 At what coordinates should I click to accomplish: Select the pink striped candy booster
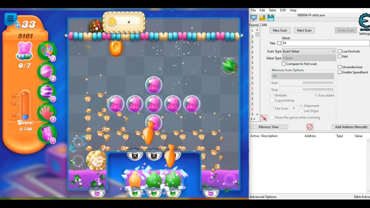click(47, 71)
